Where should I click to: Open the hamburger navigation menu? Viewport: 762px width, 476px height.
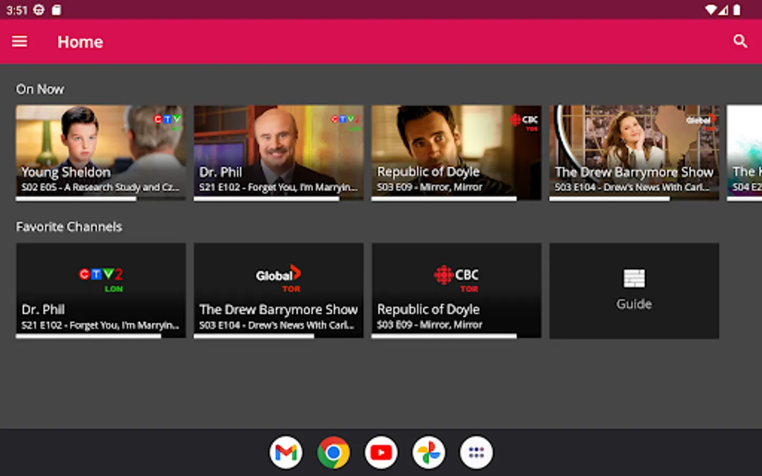[20, 41]
